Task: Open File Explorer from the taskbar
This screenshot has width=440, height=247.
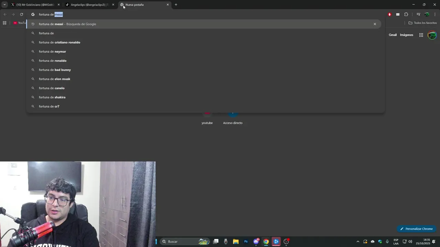Action: (236, 242)
